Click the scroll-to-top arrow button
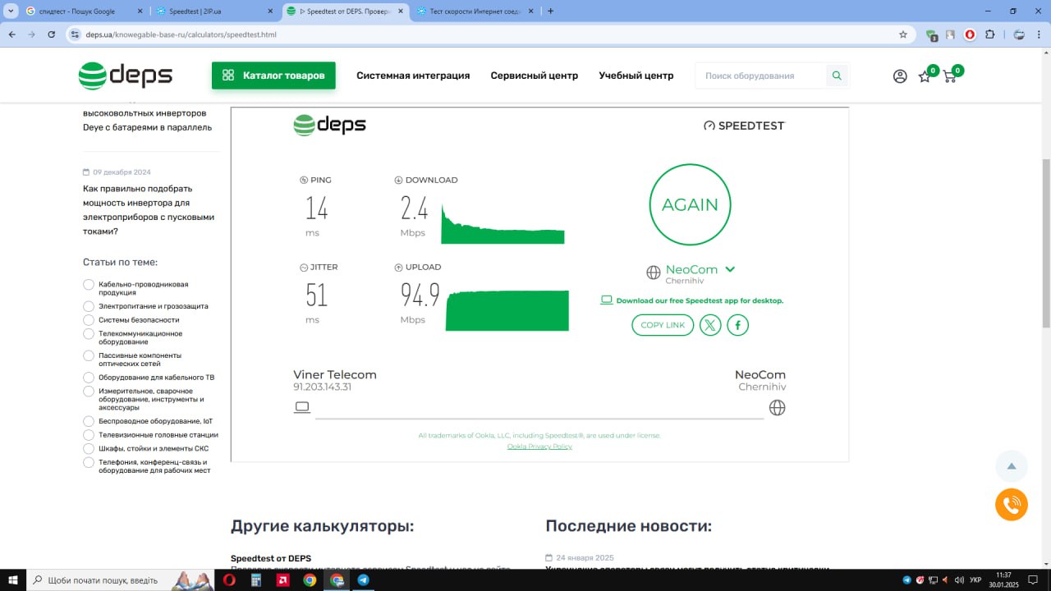The image size is (1051, 591). (x=1012, y=466)
